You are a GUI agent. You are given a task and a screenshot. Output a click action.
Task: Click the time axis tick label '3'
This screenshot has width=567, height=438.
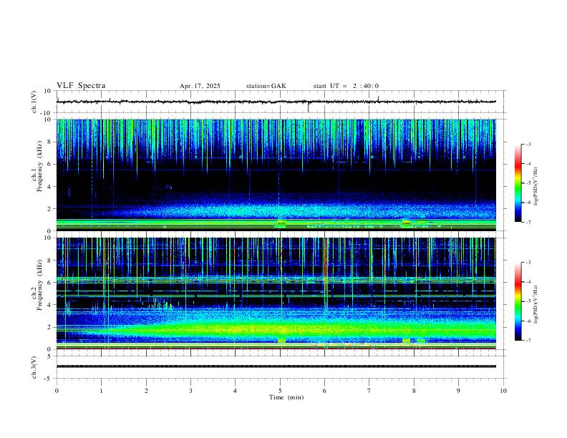point(190,391)
